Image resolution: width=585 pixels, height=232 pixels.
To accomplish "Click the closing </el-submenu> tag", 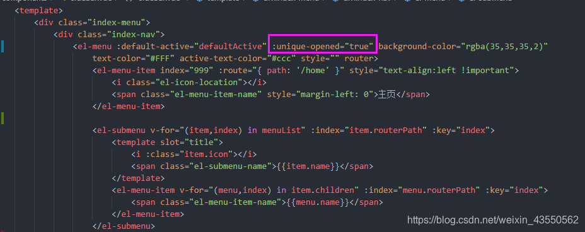I will [x=124, y=226].
